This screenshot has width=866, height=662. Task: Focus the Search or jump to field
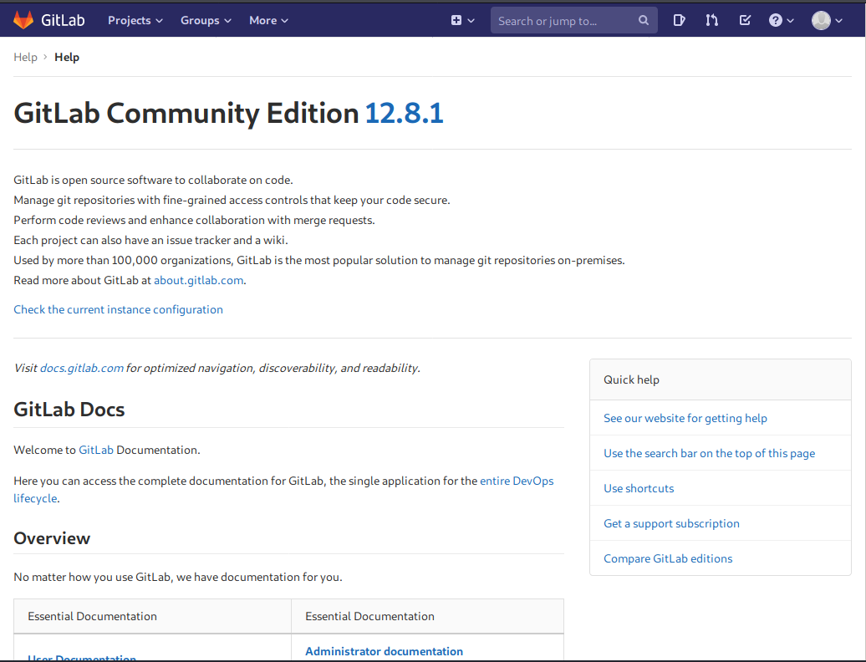coord(564,21)
